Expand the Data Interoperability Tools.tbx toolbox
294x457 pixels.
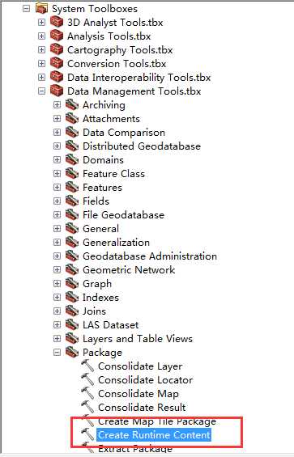[42, 77]
